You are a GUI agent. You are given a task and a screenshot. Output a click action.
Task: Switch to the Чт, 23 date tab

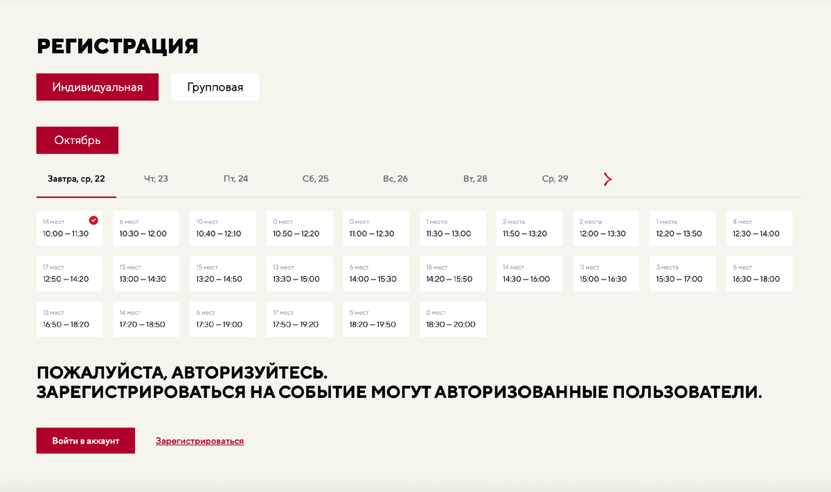(157, 178)
